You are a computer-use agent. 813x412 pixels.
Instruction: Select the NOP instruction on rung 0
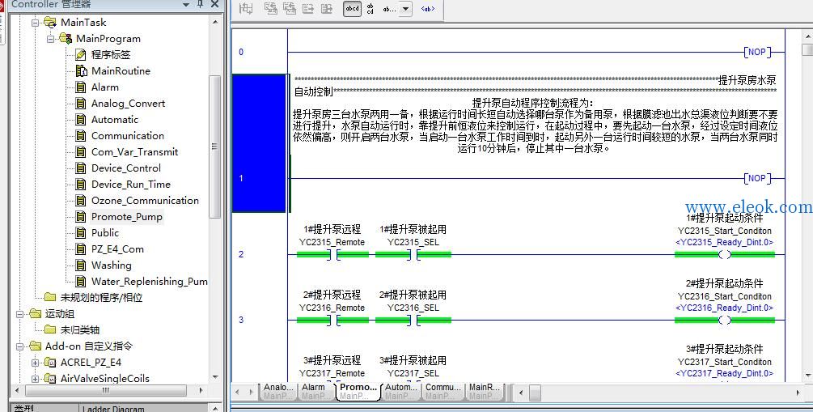pos(757,52)
